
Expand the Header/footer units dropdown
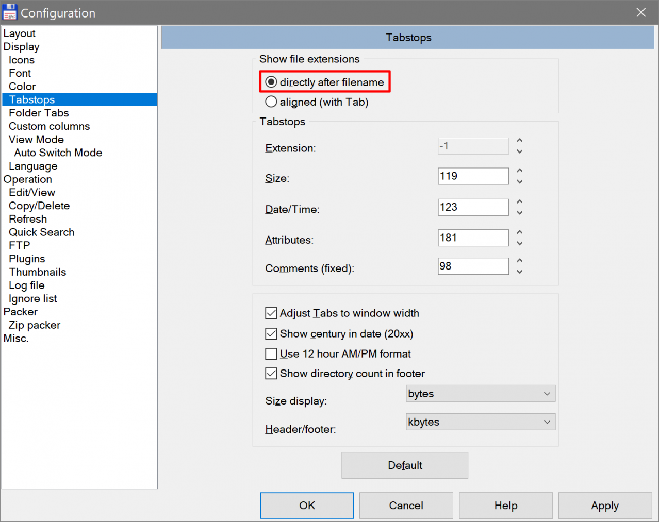click(480, 422)
